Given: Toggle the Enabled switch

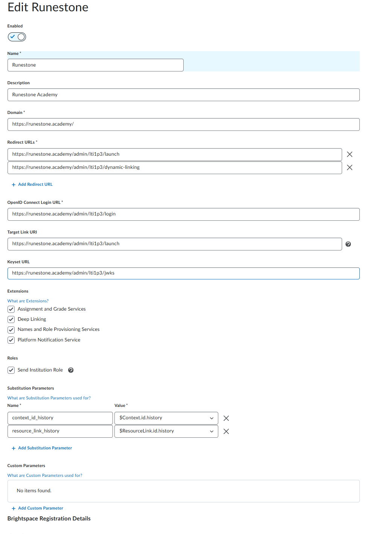Looking at the screenshot, I should point(17,37).
